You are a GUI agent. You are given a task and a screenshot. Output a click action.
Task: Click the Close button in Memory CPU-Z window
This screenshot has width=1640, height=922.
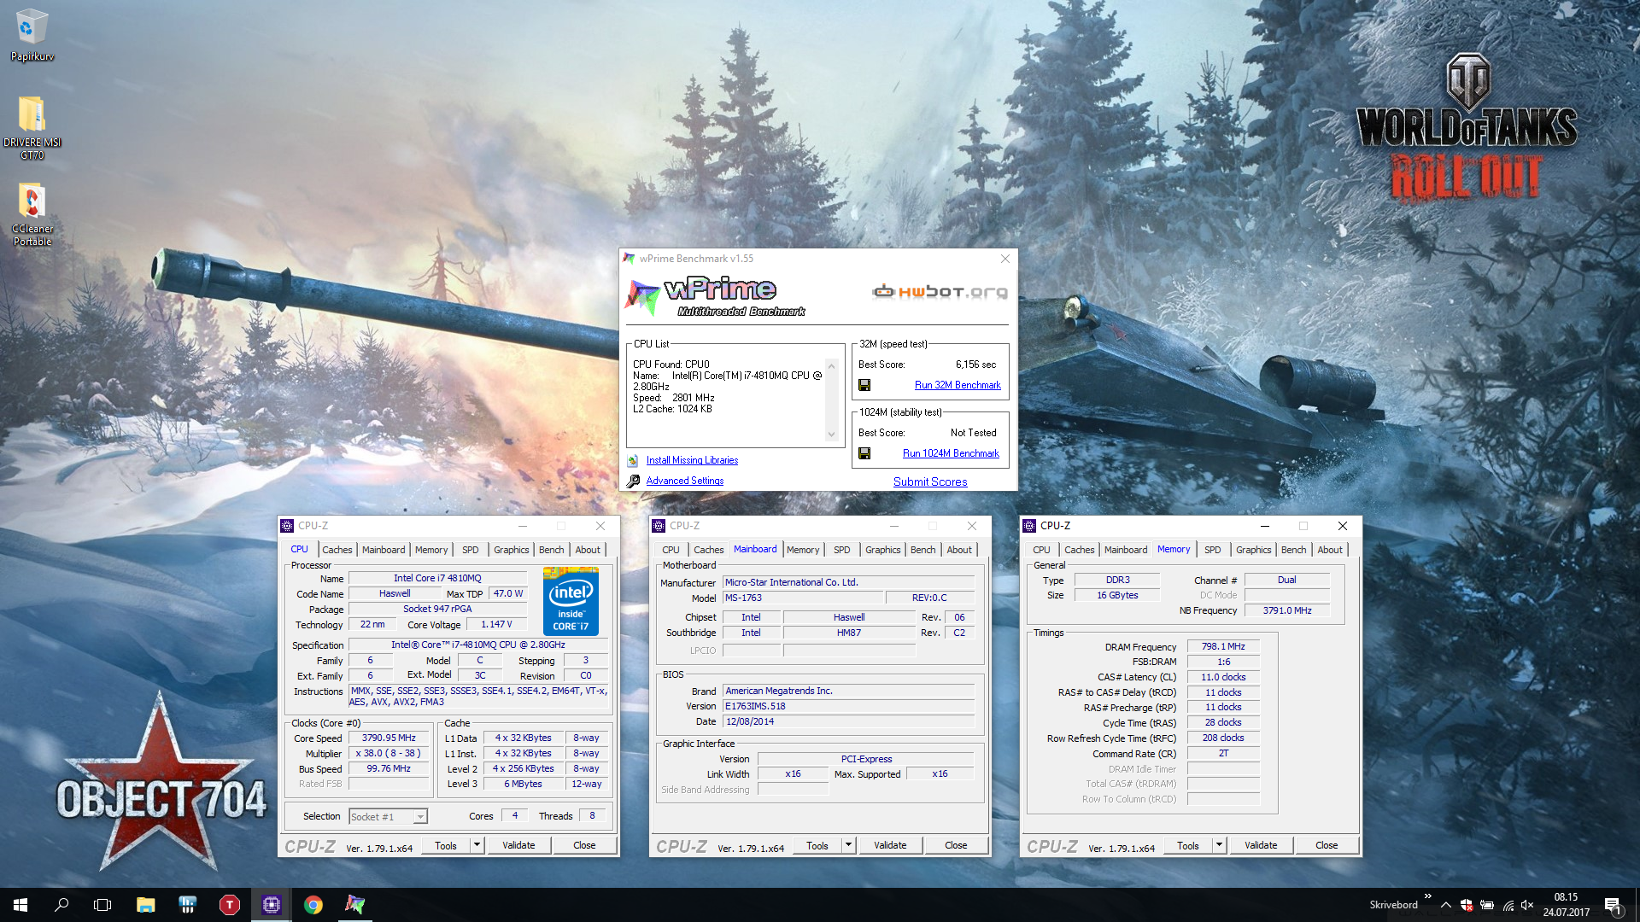[1327, 845]
